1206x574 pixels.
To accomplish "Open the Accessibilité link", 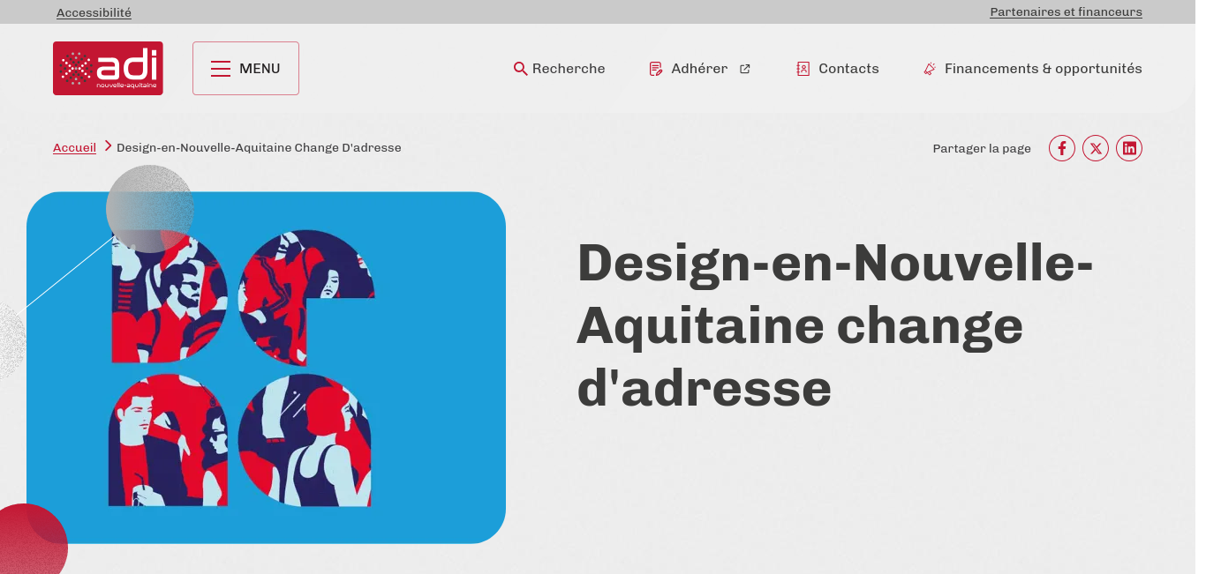I will pyautogui.click(x=94, y=12).
